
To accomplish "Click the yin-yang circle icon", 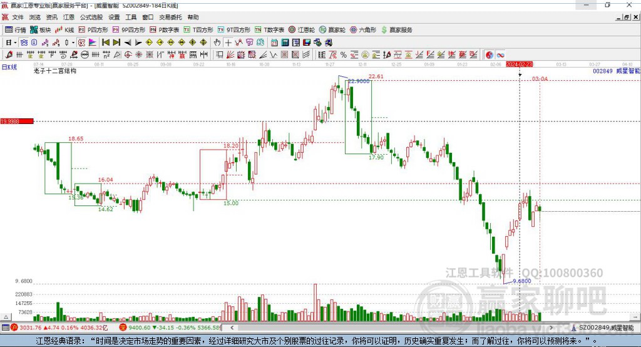I will tap(490, 55).
